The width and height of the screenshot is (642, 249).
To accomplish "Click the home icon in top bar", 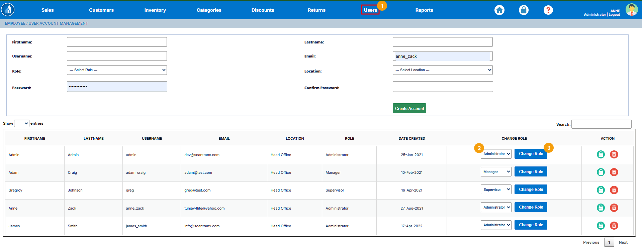I will click(499, 10).
